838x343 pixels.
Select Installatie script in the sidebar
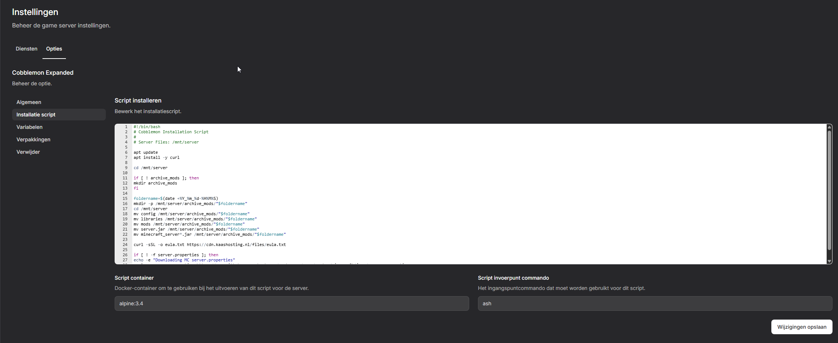tap(36, 115)
